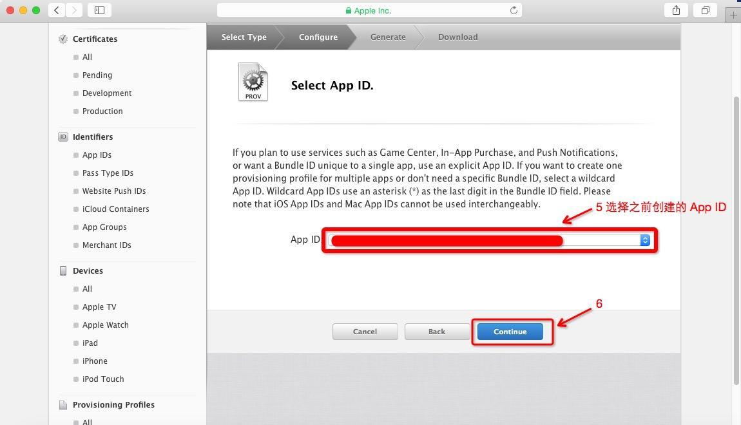Open All under Certificates
The width and height of the screenshot is (741, 425).
pos(87,57)
